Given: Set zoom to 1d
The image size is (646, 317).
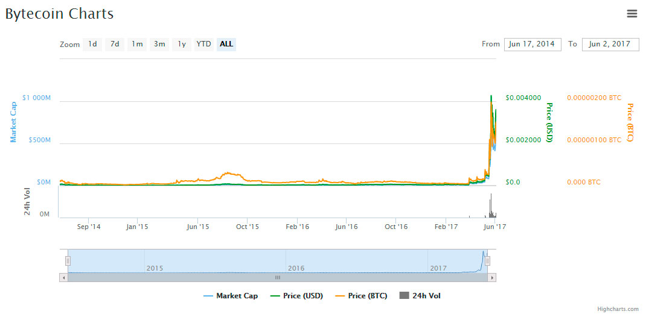Looking at the screenshot, I should [x=93, y=44].
